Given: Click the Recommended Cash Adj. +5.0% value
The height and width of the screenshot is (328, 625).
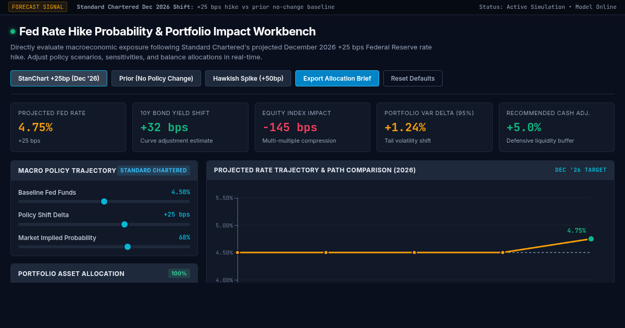Looking at the screenshot, I should tap(524, 128).
